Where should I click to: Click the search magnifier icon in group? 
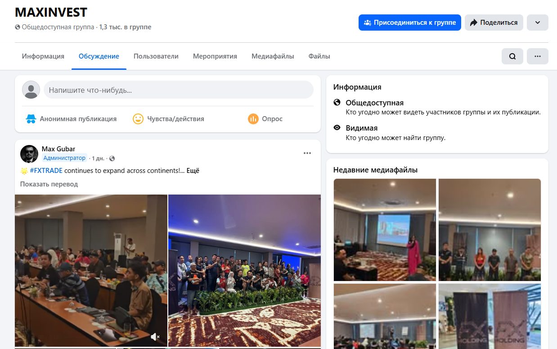tap(512, 56)
